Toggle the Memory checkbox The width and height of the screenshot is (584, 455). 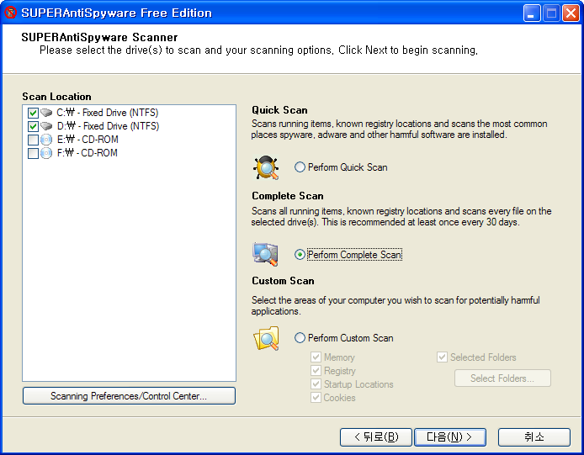coord(316,357)
